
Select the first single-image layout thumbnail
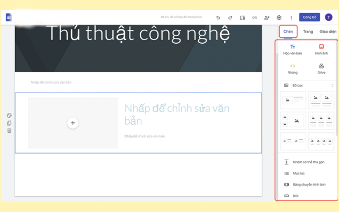click(x=293, y=100)
